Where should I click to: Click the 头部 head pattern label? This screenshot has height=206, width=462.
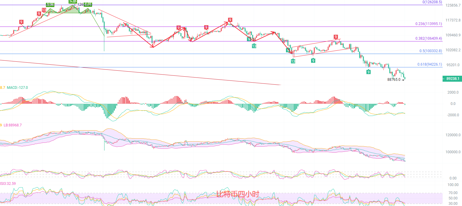pyautogui.click(x=73, y=1)
